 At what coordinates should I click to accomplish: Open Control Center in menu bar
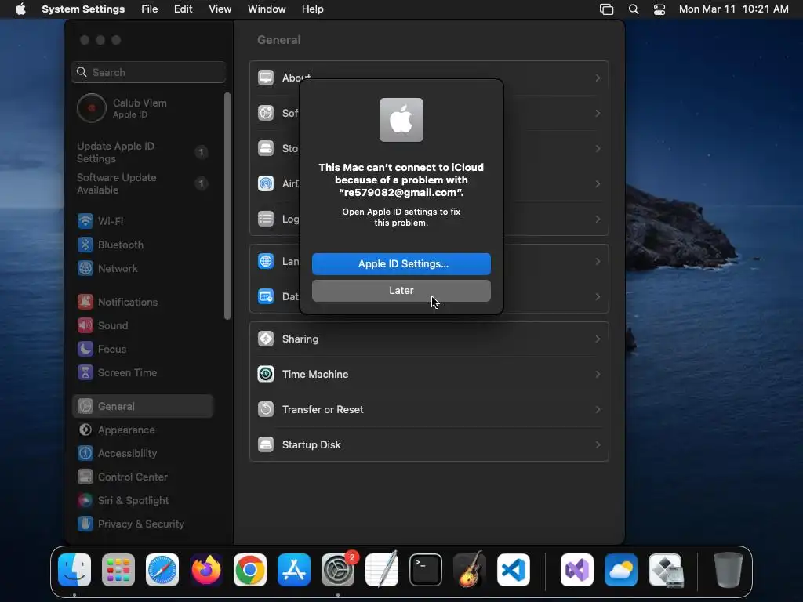click(659, 9)
